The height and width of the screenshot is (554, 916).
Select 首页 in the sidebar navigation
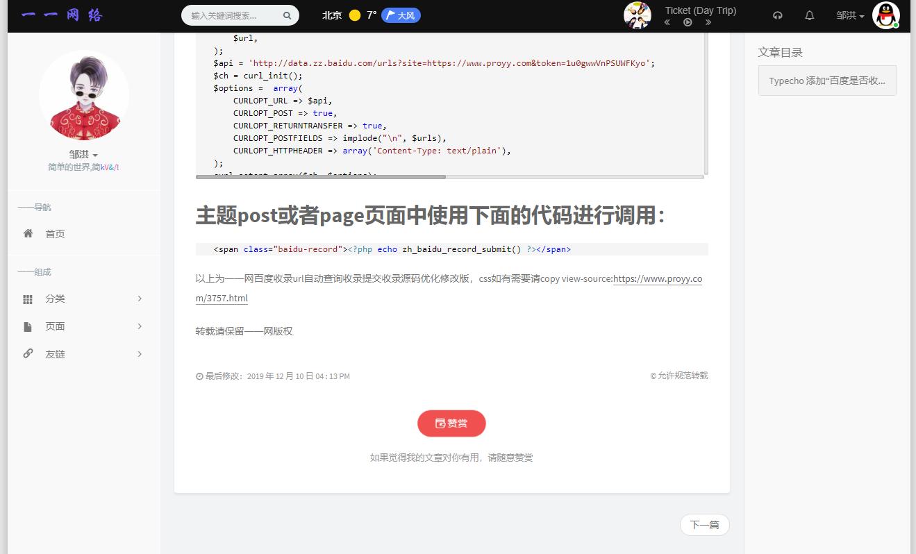(x=55, y=233)
